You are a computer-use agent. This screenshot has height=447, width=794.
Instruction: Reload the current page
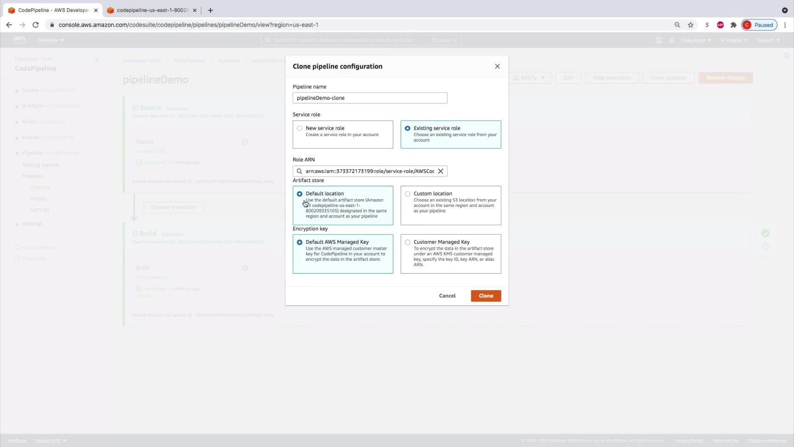pos(35,25)
